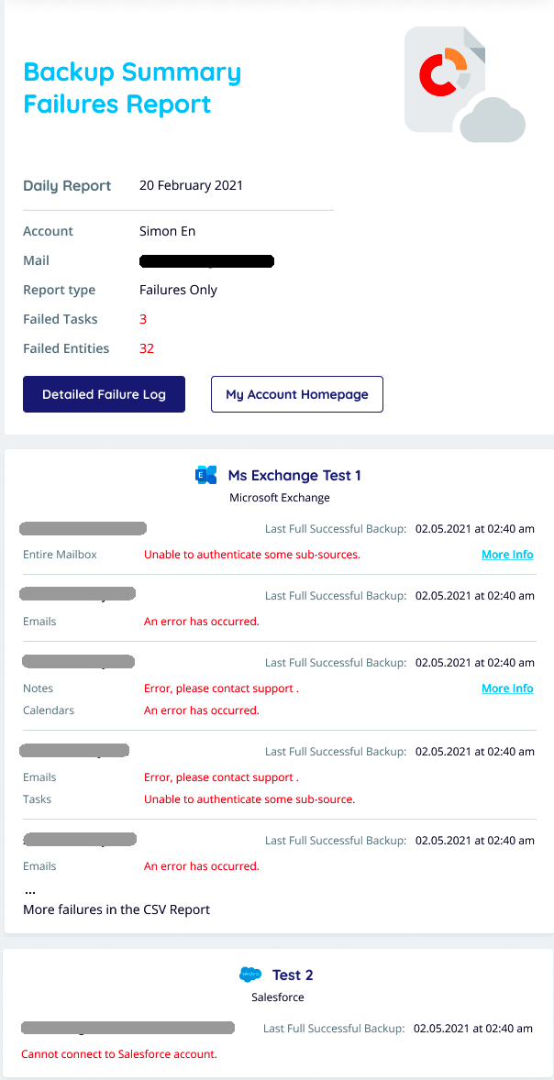Viewport: 554px width, 1080px height.
Task: Click the Tasks authentication error message
Action: [249, 799]
